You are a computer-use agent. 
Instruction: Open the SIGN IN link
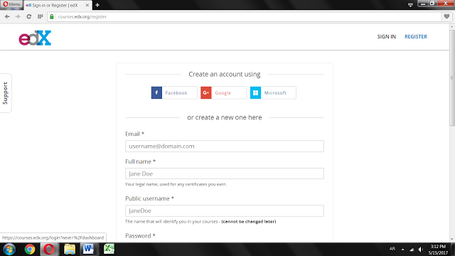pos(387,36)
